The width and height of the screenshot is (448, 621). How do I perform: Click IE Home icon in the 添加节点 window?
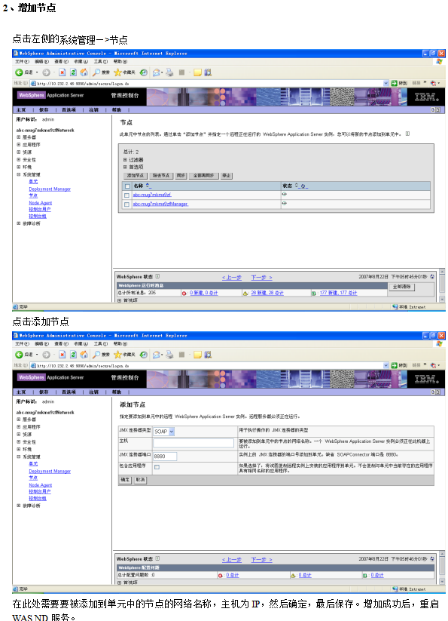[x=84, y=355]
